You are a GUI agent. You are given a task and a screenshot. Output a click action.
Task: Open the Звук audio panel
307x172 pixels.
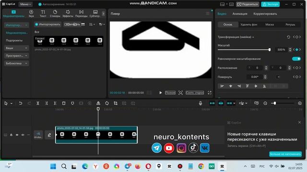pyautogui.click(x=31, y=14)
